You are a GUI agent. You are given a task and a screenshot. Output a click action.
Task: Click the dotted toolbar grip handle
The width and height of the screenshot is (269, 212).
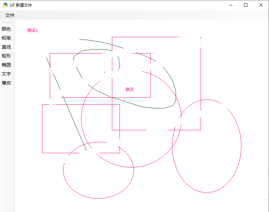pyautogui.click(x=7, y=23)
